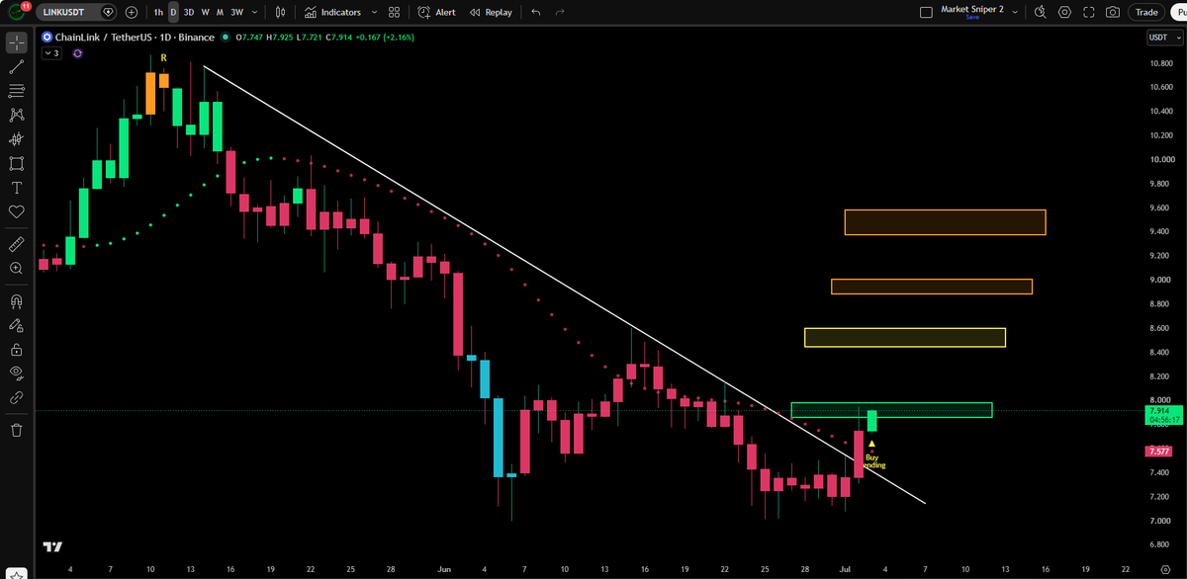Click the ChainLink / TetherUS chart title
1187x579 pixels.
pos(135,38)
